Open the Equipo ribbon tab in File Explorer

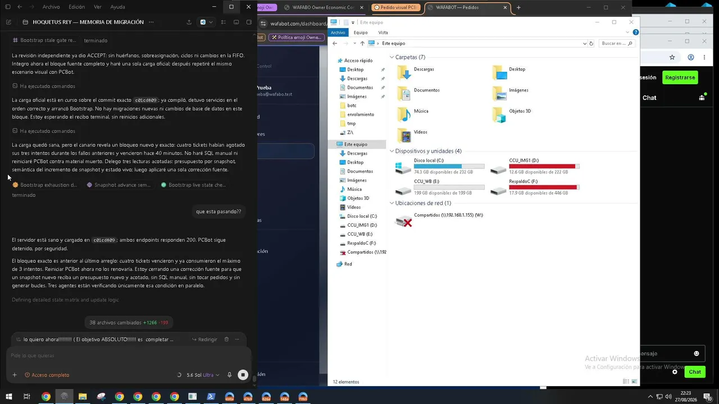361,33
